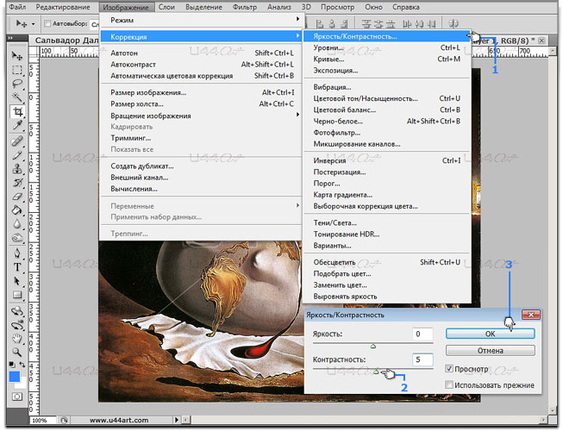Choose Яркость/Контрастность menu entry
Image resolution: width=563 pixels, height=431 pixels.
click(387, 36)
